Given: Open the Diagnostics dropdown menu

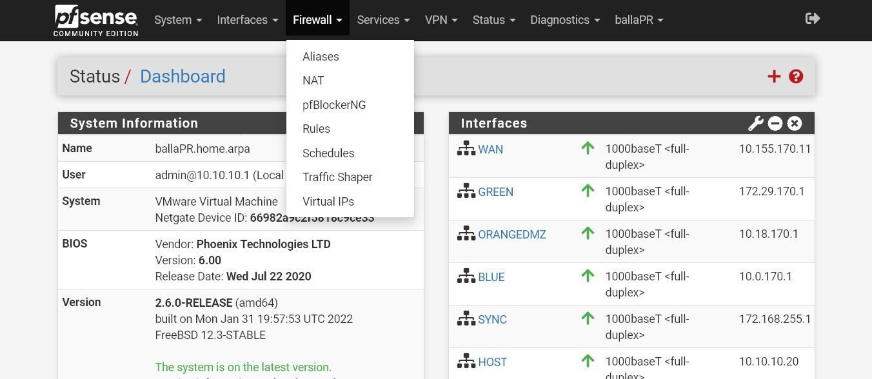Looking at the screenshot, I should pos(565,20).
